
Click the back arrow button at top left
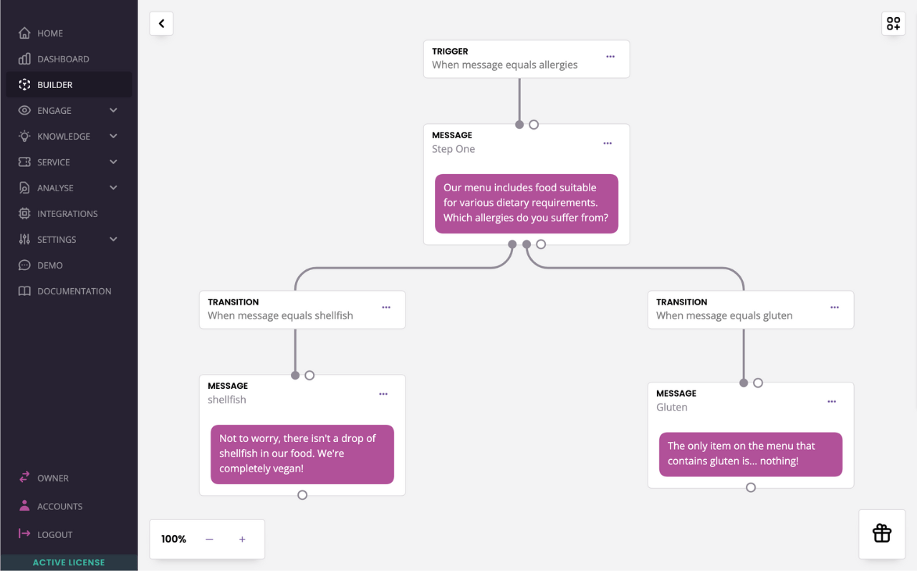[160, 23]
